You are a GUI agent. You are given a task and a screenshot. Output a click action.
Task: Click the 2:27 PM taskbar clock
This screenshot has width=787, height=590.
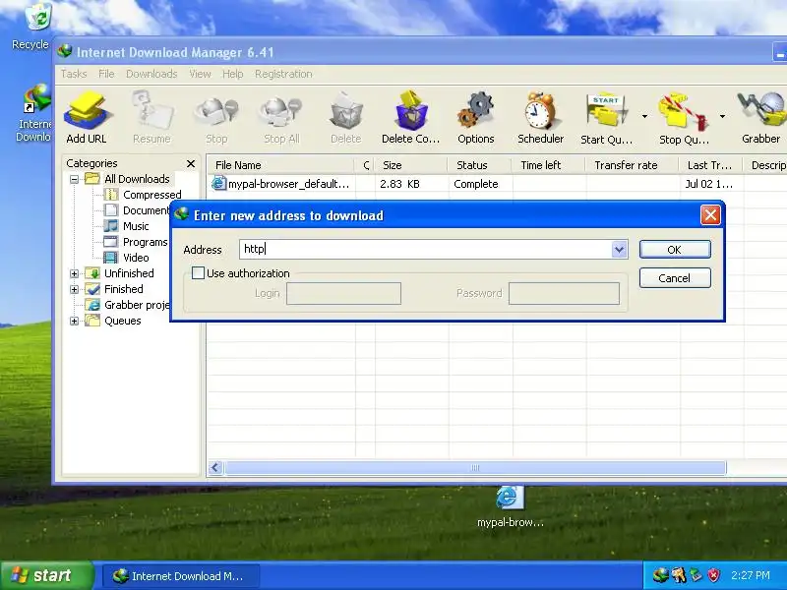750,575
